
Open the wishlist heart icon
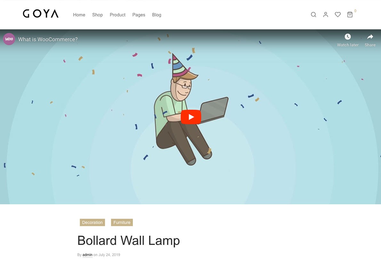click(x=338, y=15)
